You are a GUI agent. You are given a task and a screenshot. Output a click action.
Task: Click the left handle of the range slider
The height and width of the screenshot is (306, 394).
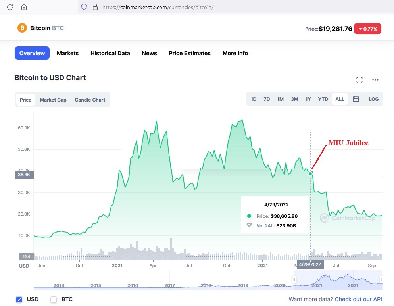tap(294, 279)
